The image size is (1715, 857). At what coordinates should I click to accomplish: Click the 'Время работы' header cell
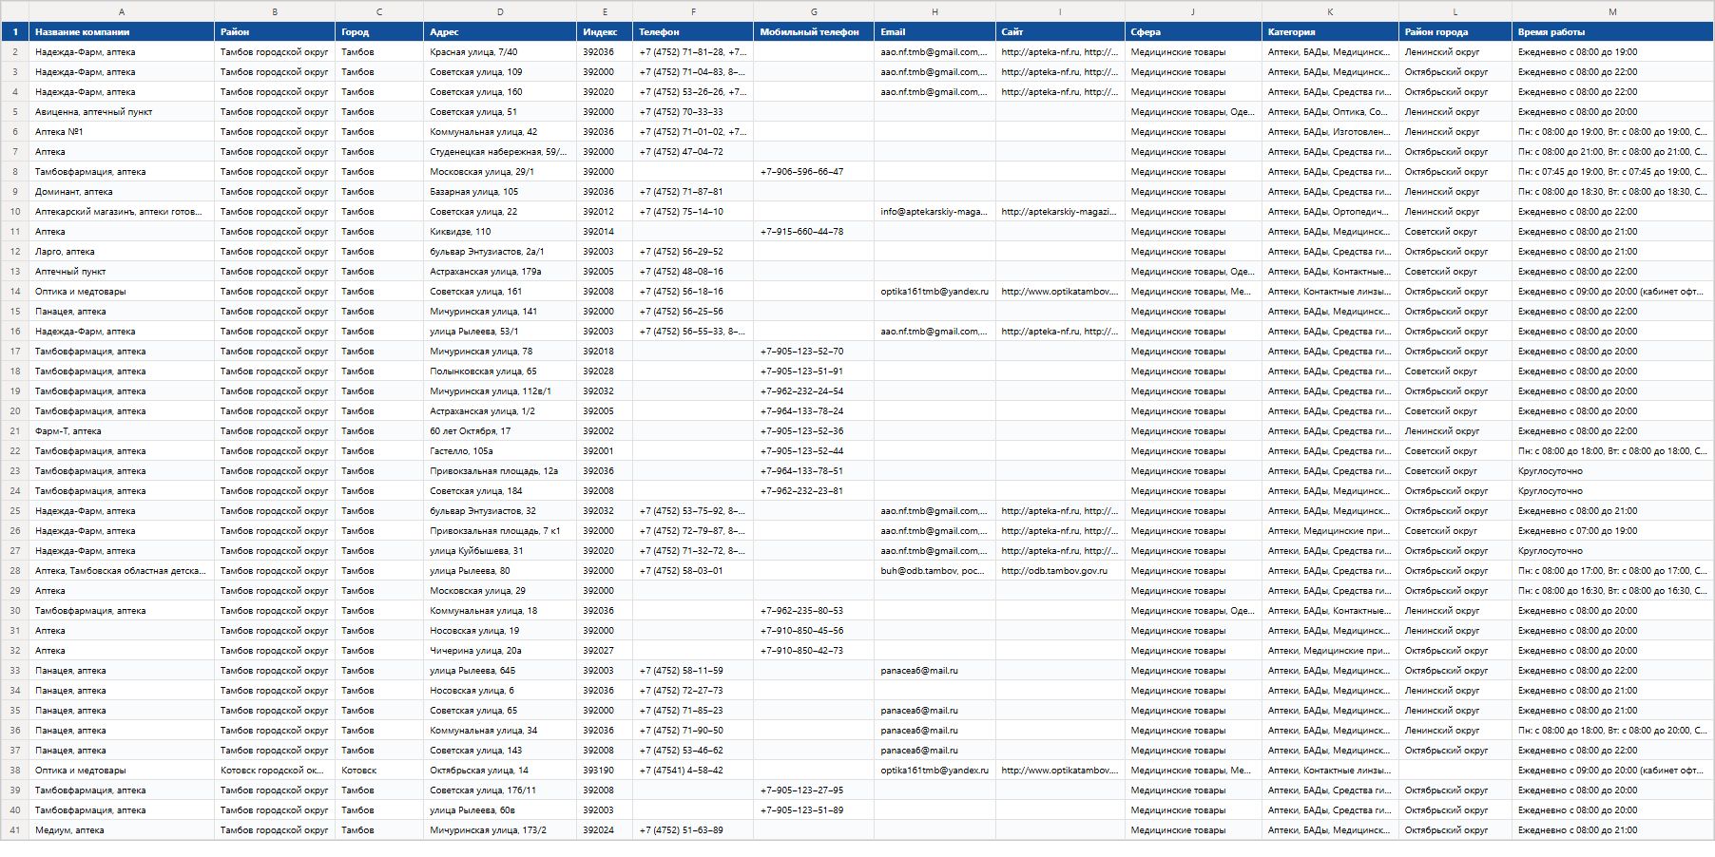[x=1612, y=32]
